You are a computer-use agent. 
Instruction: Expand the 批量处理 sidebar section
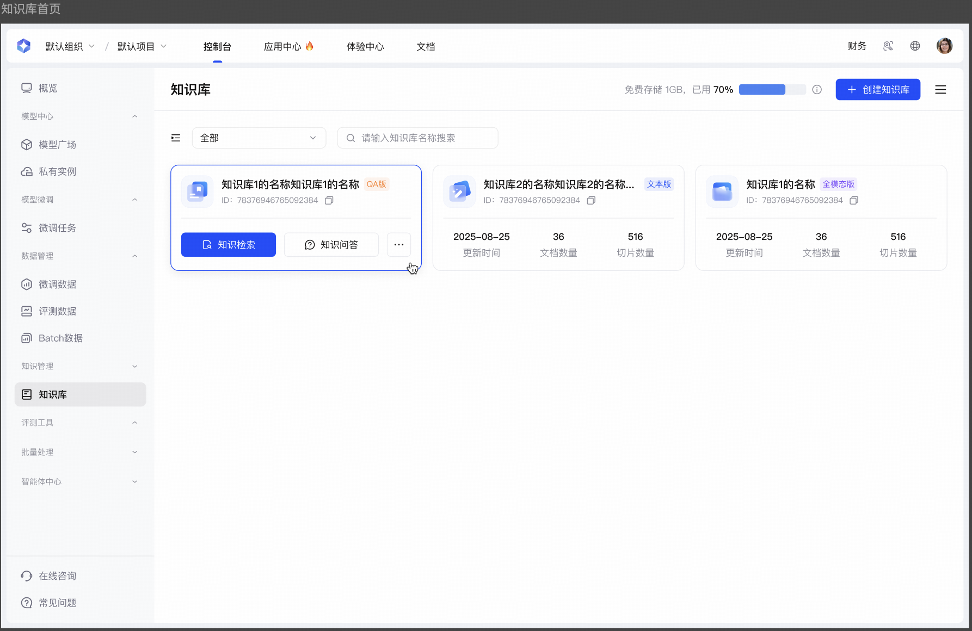[x=134, y=452]
